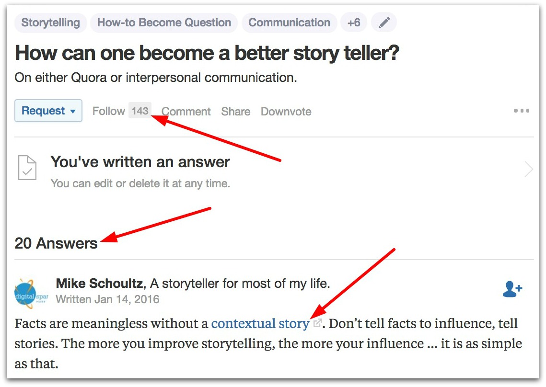The image size is (546, 387).
Task: Expand the Request dropdown button
Action: (x=48, y=111)
